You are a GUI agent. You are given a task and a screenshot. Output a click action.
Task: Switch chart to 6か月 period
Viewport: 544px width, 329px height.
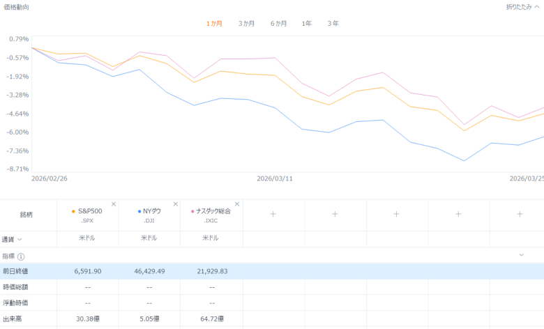278,24
